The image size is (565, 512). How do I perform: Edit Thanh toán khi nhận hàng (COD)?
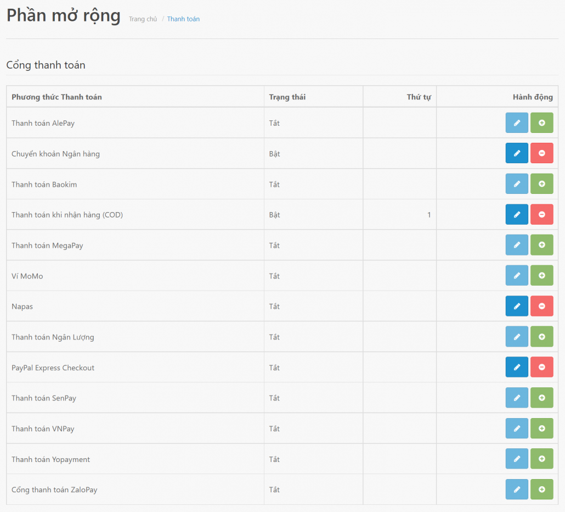[x=517, y=214]
